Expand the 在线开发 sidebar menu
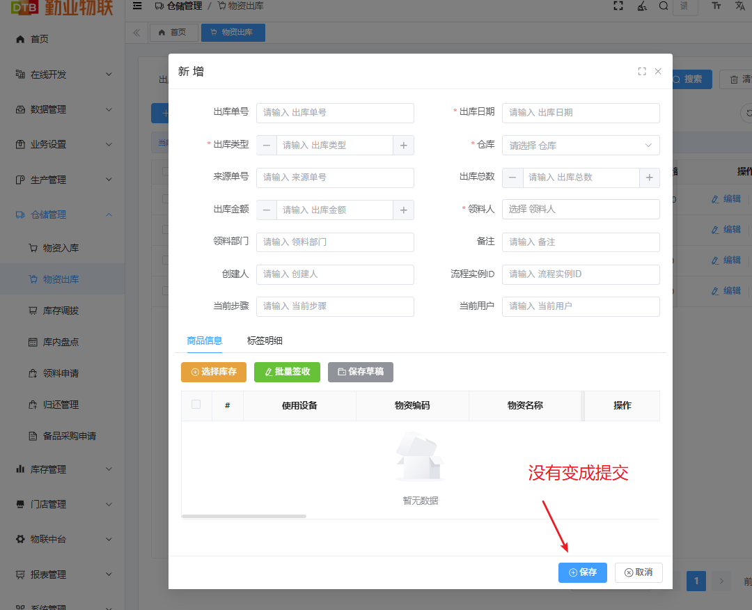Screen dimensions: 752x610 pyautogui.click(x=63, y=75)
